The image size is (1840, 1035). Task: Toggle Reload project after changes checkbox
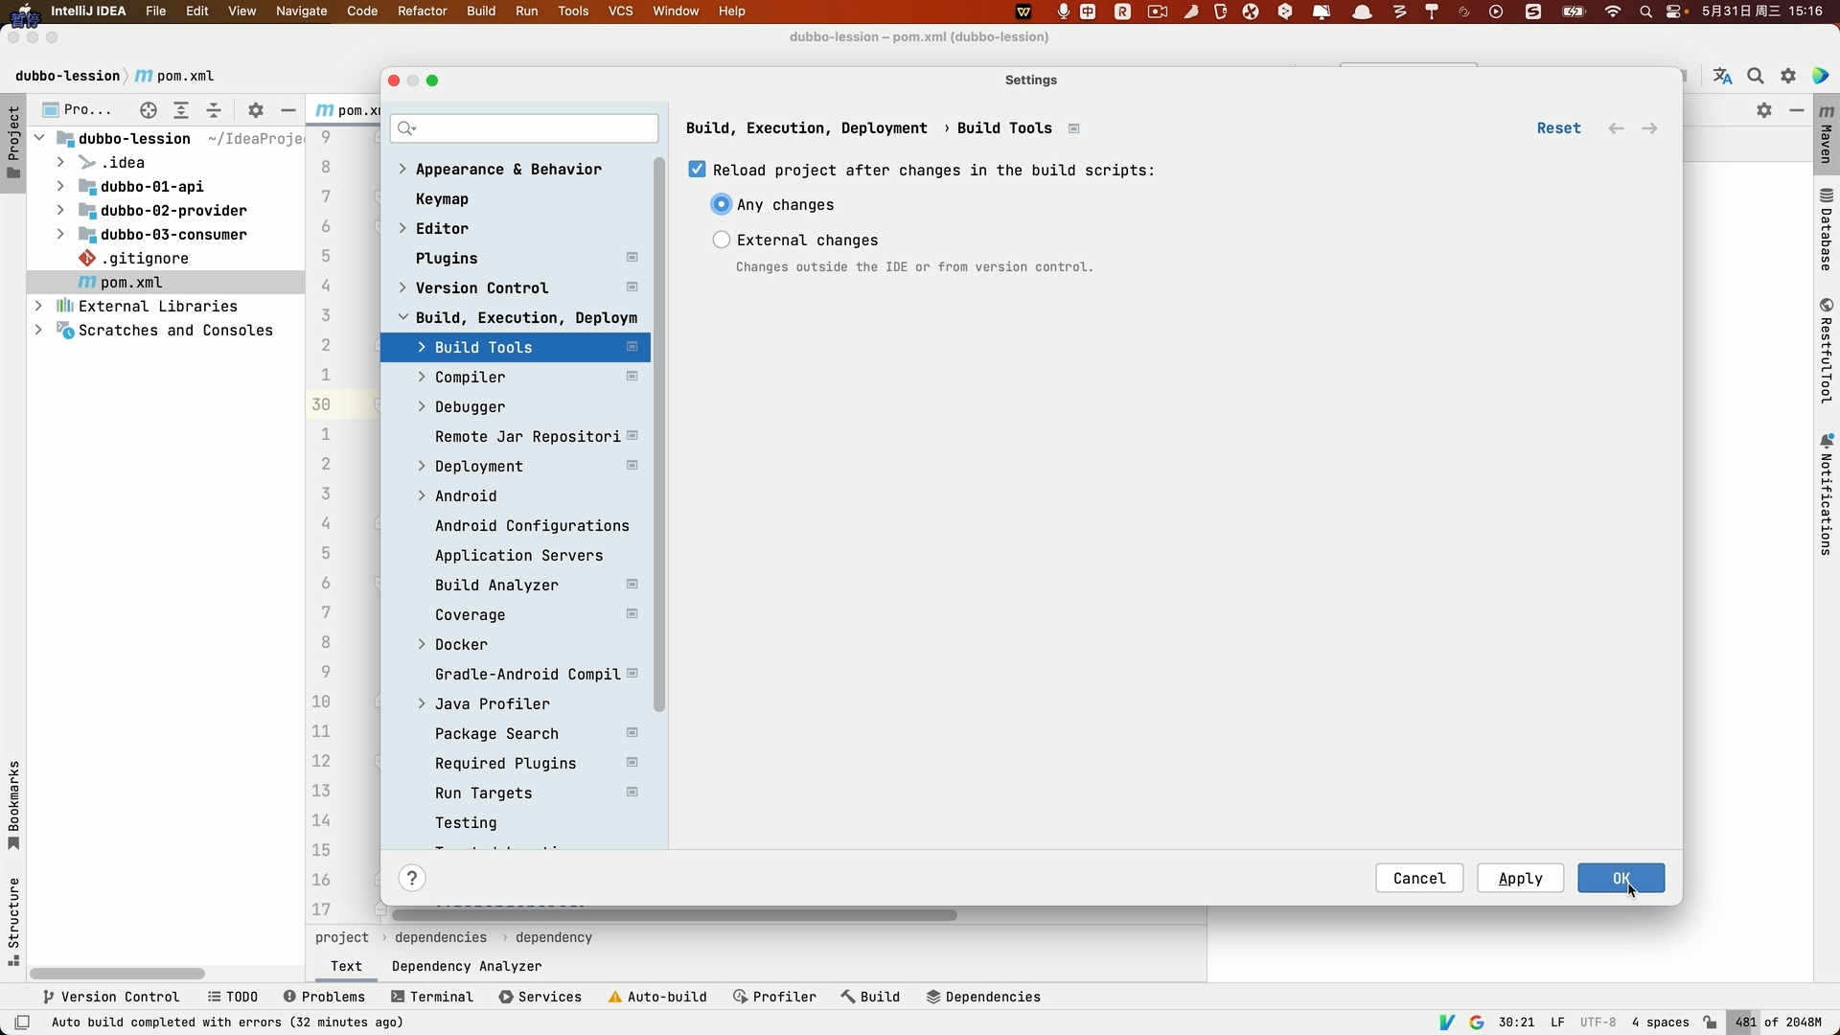tap(697, 170)
